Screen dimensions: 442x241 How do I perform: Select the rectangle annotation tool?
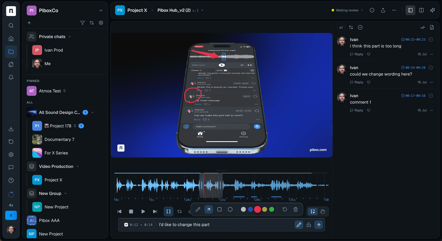[x=219, y=209]
